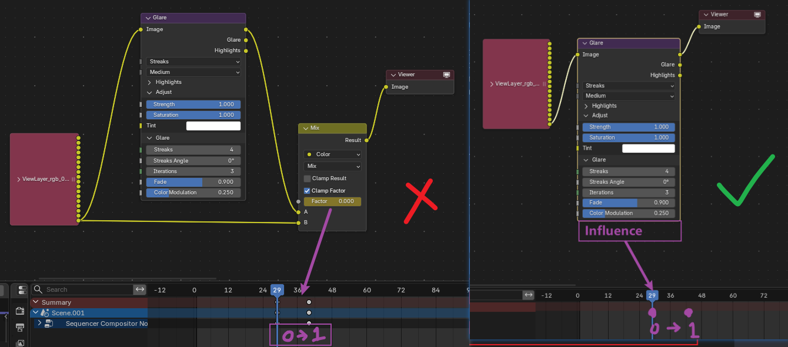Open the Mix blend mode dropdown
The width and height of the screenshot is (788, 347).
[x=332, y=166]
